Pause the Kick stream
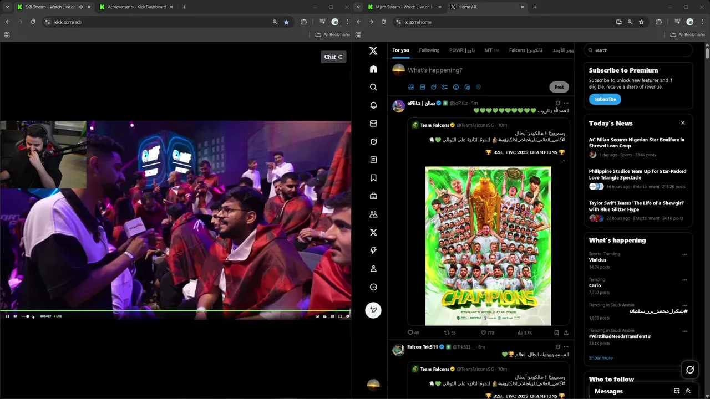 (7, 316)
